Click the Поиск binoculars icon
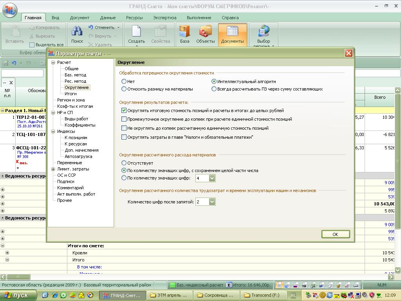Image resolution: width=401 pixels, height=301 pixels. click(77, 32)
